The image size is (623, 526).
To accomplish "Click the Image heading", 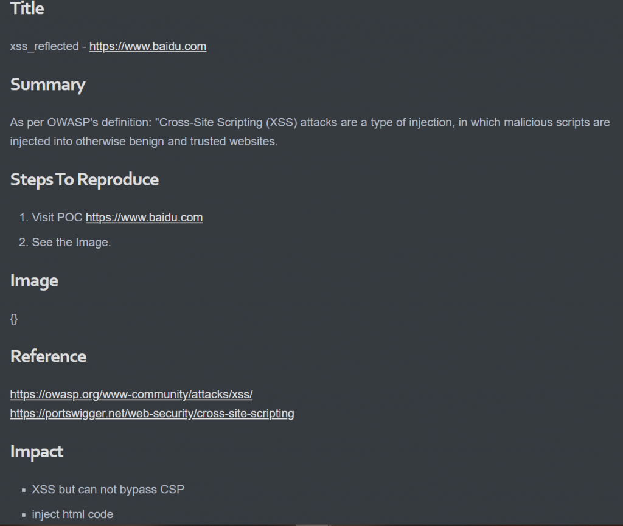I will click(x=34, y=280).
